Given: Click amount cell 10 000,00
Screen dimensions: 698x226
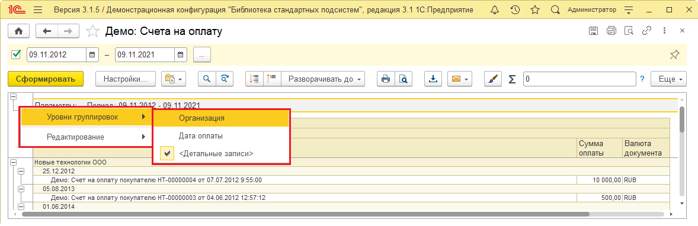Looking at the screenshot, I should pos(599,180).
